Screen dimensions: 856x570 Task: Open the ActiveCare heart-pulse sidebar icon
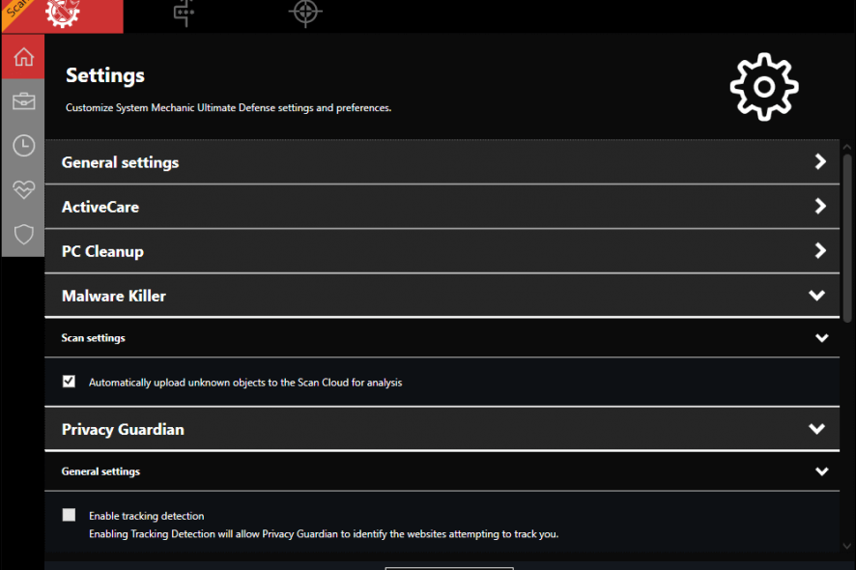(23, 190)
